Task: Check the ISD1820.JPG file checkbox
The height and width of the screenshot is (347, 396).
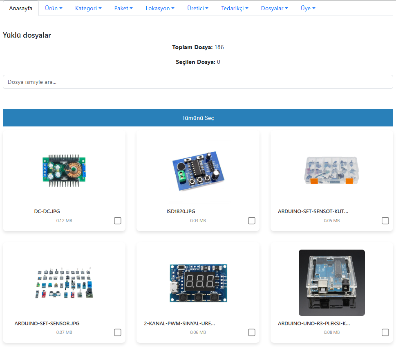Action: [x=252, y=221]
